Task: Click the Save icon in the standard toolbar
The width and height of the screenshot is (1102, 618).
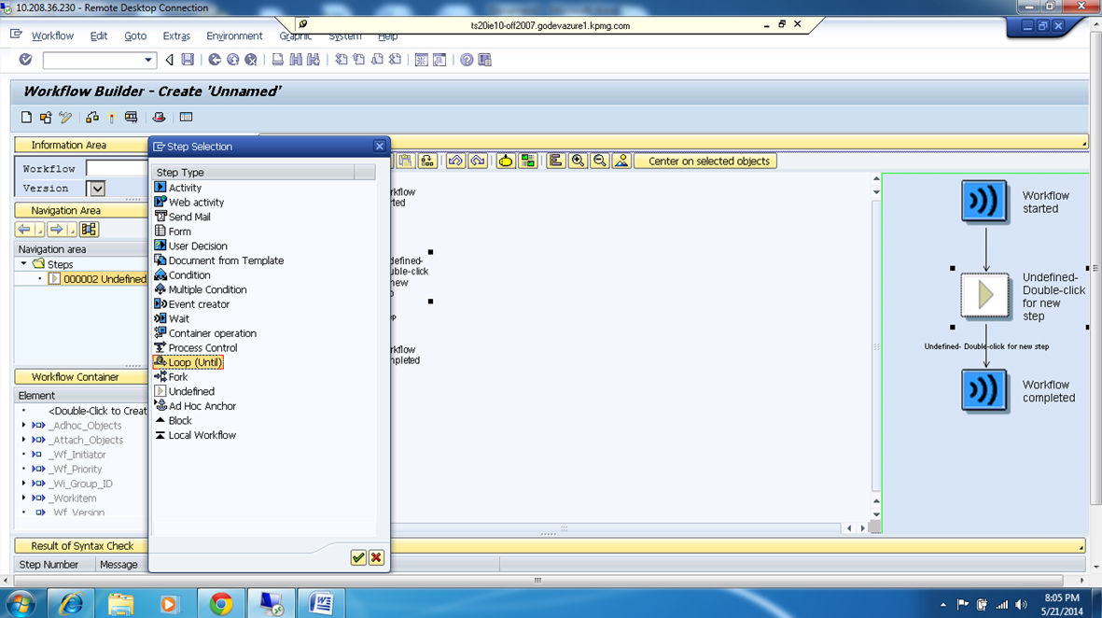Action: click(188, 59)
